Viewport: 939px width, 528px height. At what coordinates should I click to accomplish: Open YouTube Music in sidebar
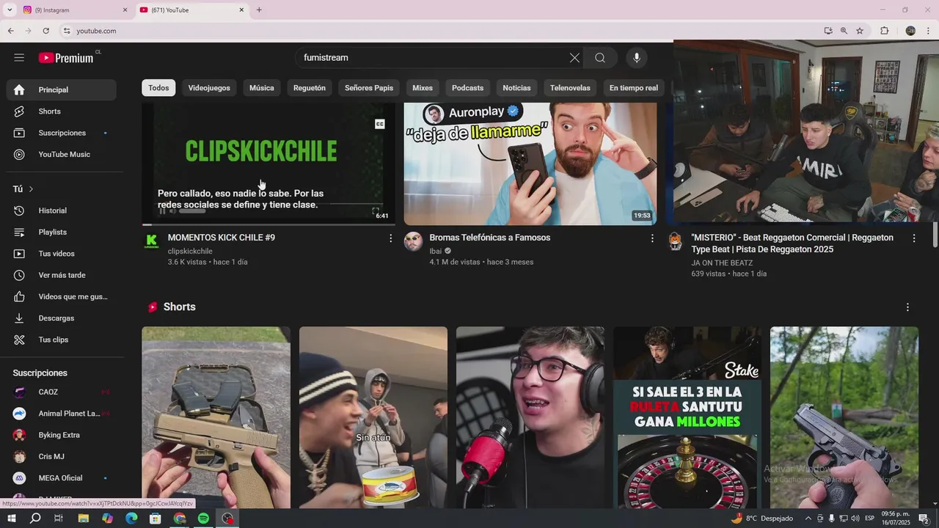pos(62,154)
